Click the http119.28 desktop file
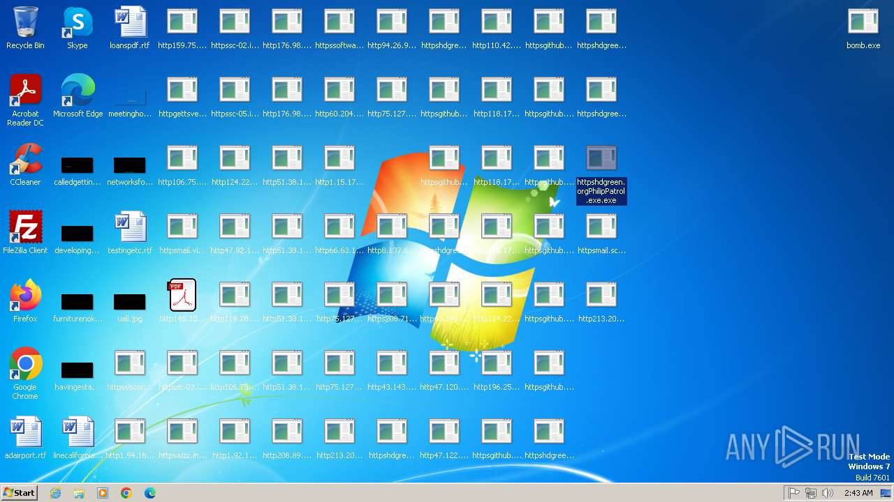Image resolution: width=894 pixels, height=502 pixels. coord(235,301)
